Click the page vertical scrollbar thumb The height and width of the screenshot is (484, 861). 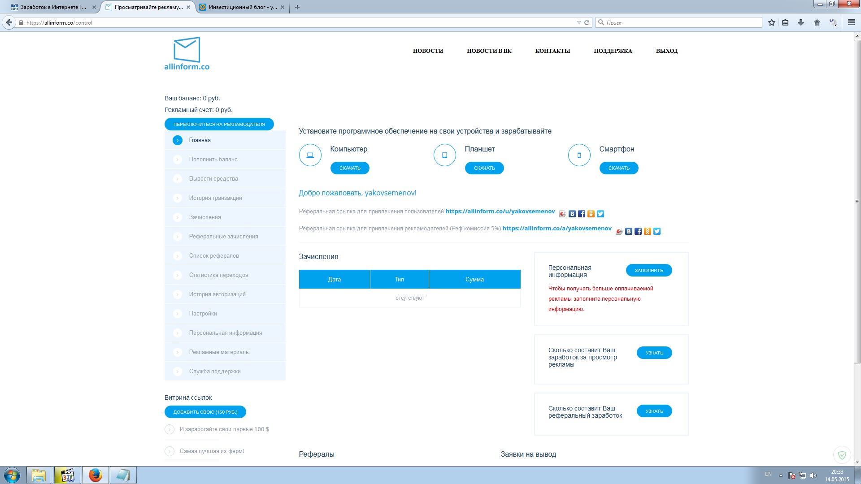857,202
